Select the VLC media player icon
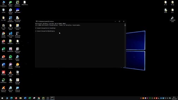 click(x=11, y=74)
